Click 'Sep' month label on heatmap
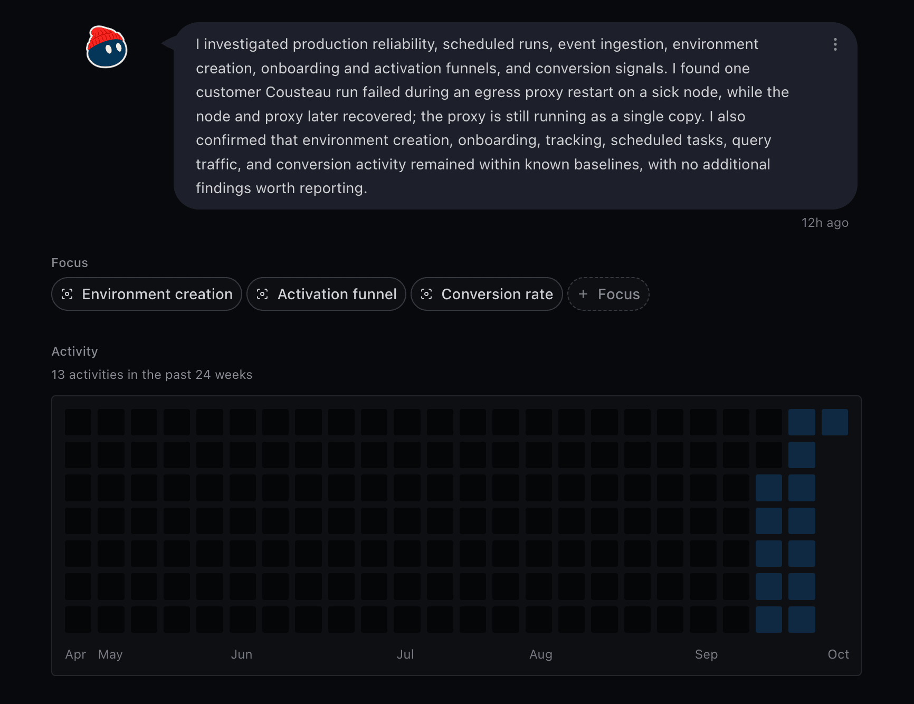The image size is (914, 704). [706, 654]
